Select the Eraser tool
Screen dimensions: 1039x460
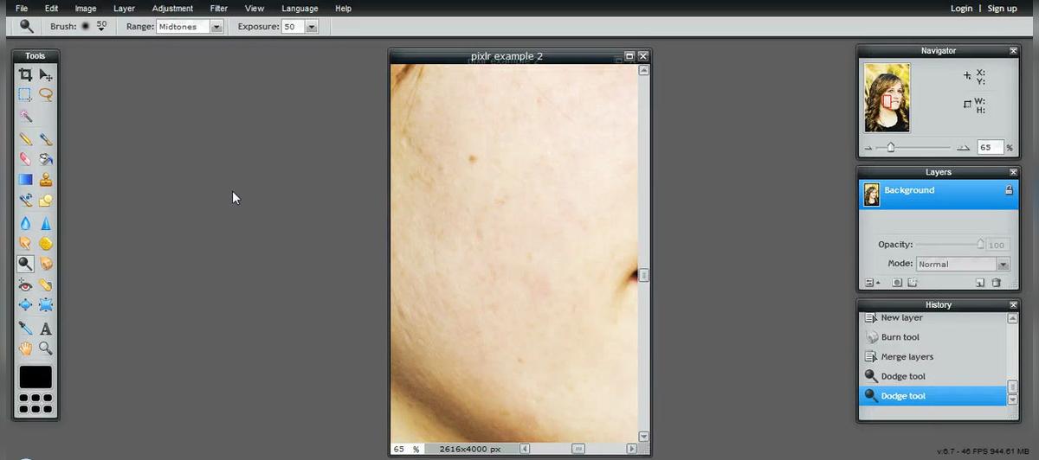tap(25, 159)
